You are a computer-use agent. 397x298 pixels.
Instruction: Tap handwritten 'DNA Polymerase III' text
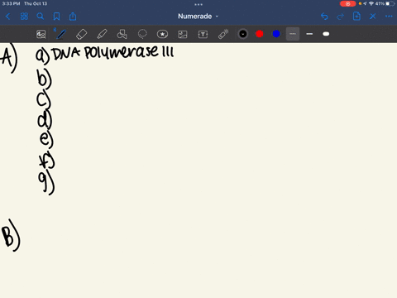pyautogui.click(x=113, y=52)
